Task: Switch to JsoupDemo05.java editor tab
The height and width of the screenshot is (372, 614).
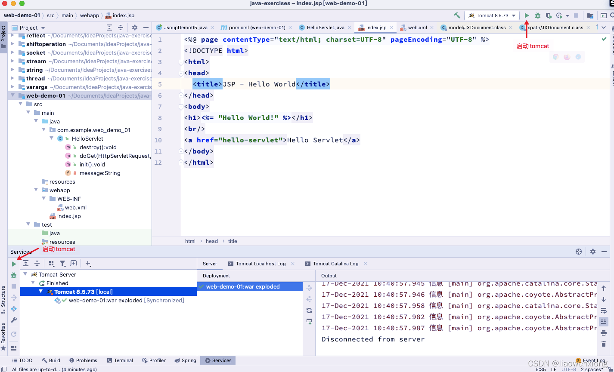Action: pyautogui.click(x=185, y=28)
